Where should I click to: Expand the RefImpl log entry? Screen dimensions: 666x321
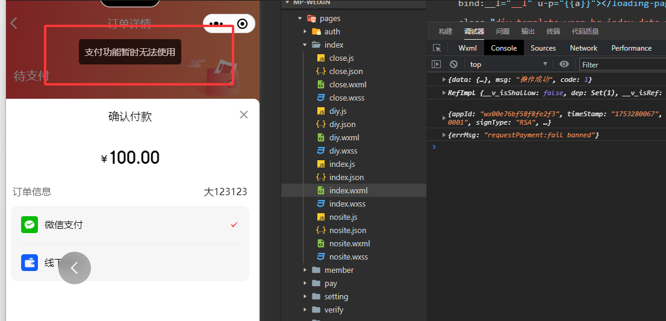click(x=444, y=93)
